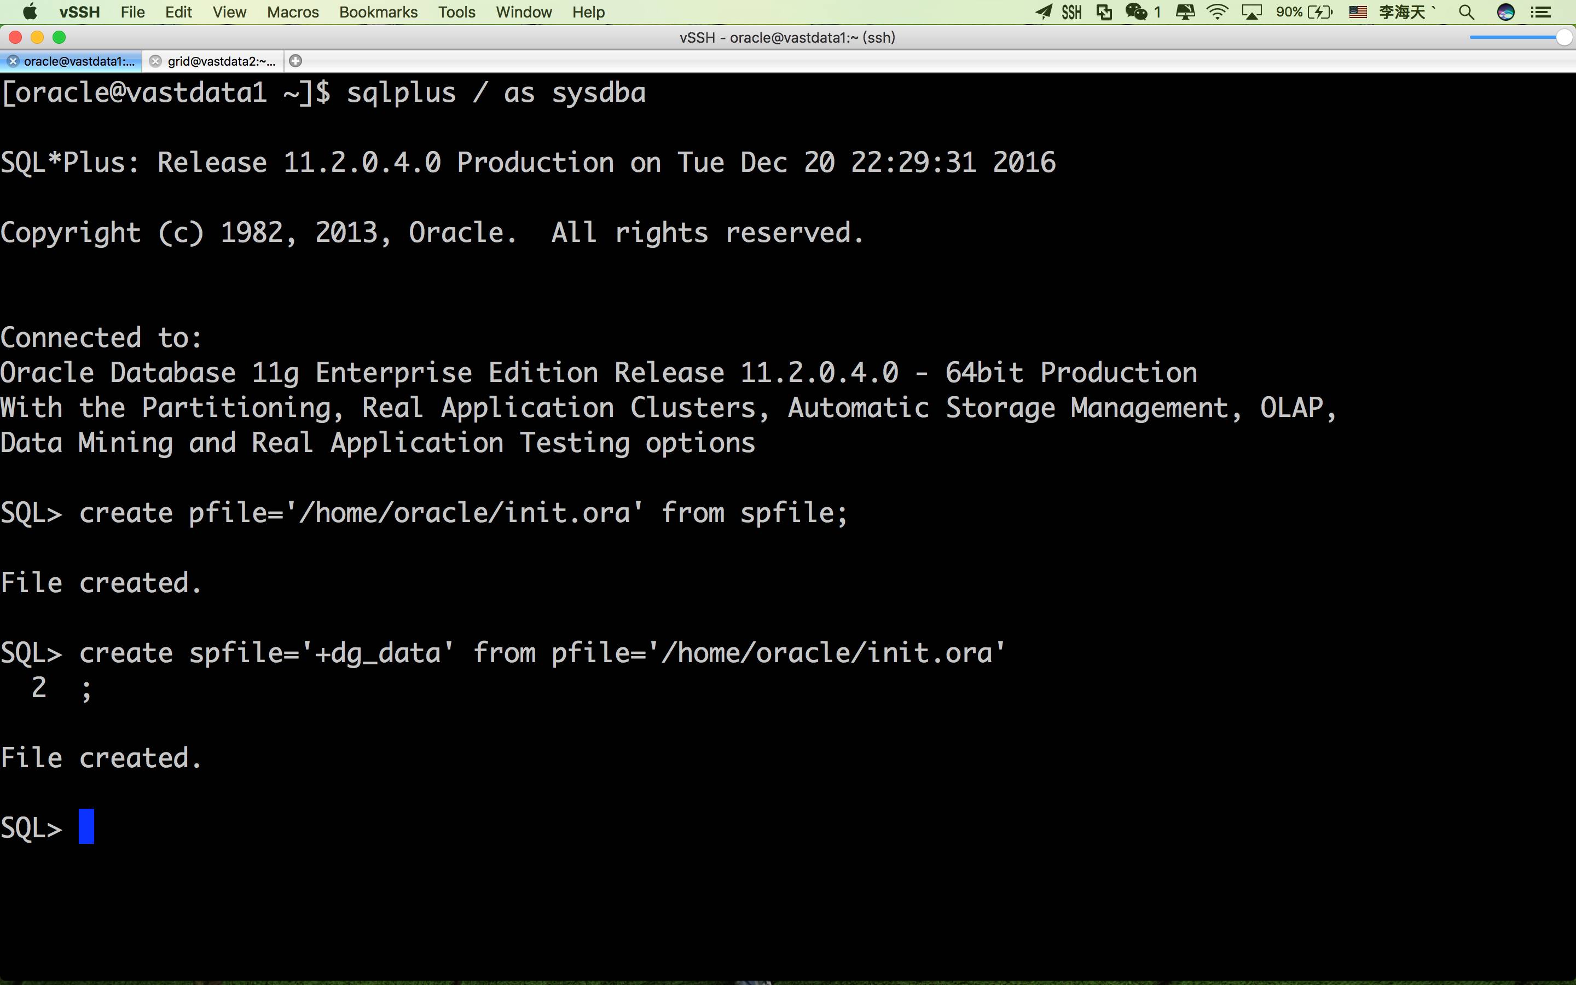The height and width of the screenshot is (985, 1576).
Task: Close the vSSH window
Action: pyautogui.click(x=16, y=38)
